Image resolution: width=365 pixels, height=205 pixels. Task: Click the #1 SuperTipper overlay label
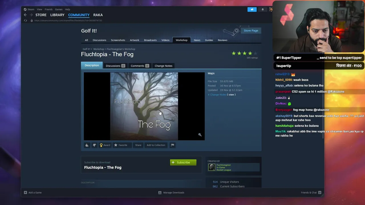click(x=289, y=58)
